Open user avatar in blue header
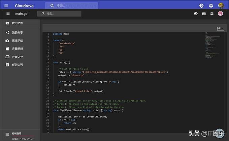 (x=221, y=5)
